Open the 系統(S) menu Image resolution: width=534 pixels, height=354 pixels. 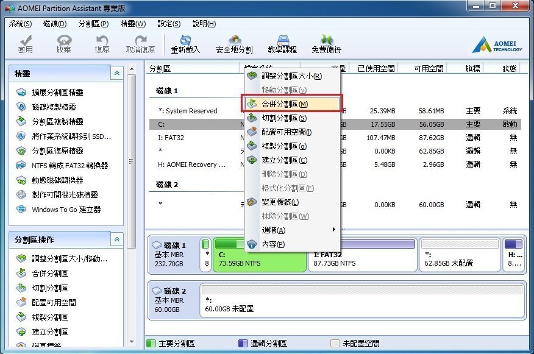(x=20, y=24)
